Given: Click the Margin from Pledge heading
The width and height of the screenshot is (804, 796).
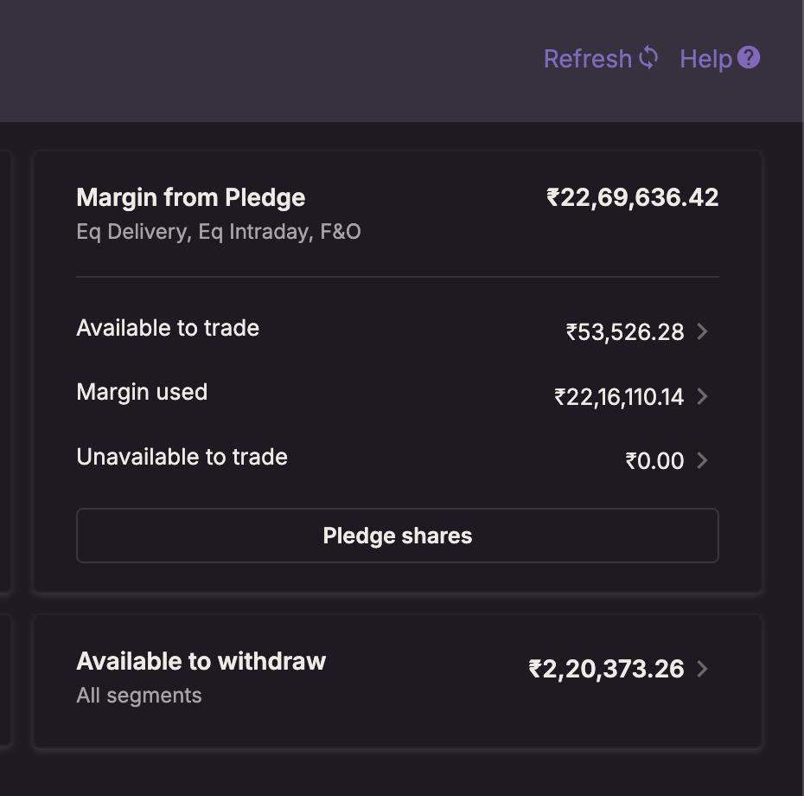Looking at the screenshot, I should pos(190,197).
